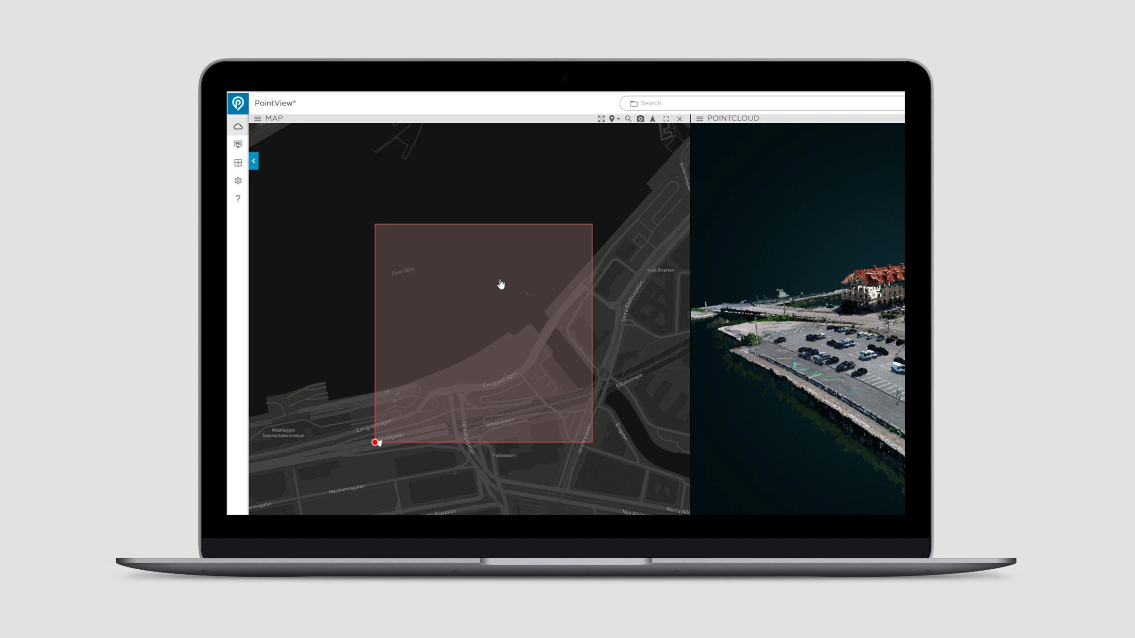Screen dimensions: 1135x638
Task: Click the red dot marker on map
Action: pos(375,442)
